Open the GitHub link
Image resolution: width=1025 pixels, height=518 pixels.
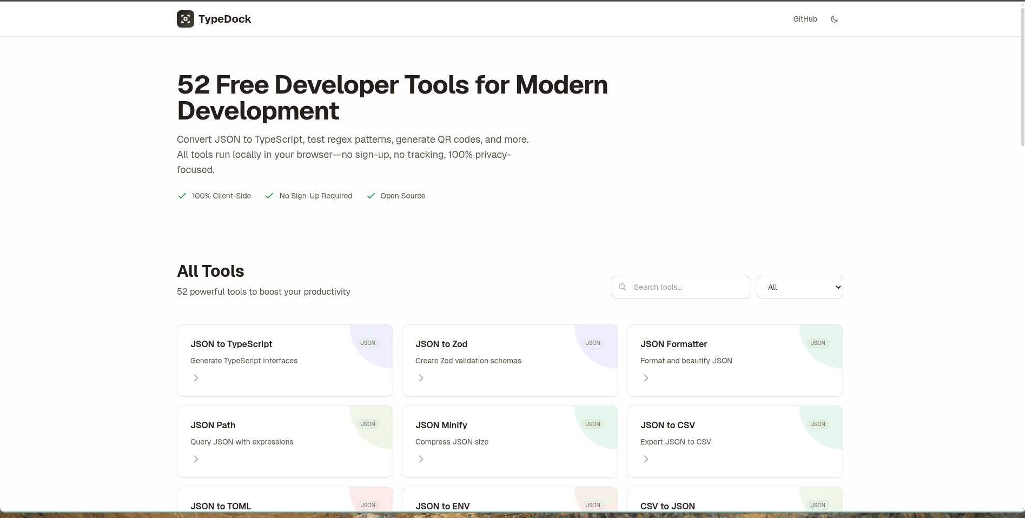click(x=805, y=19)
